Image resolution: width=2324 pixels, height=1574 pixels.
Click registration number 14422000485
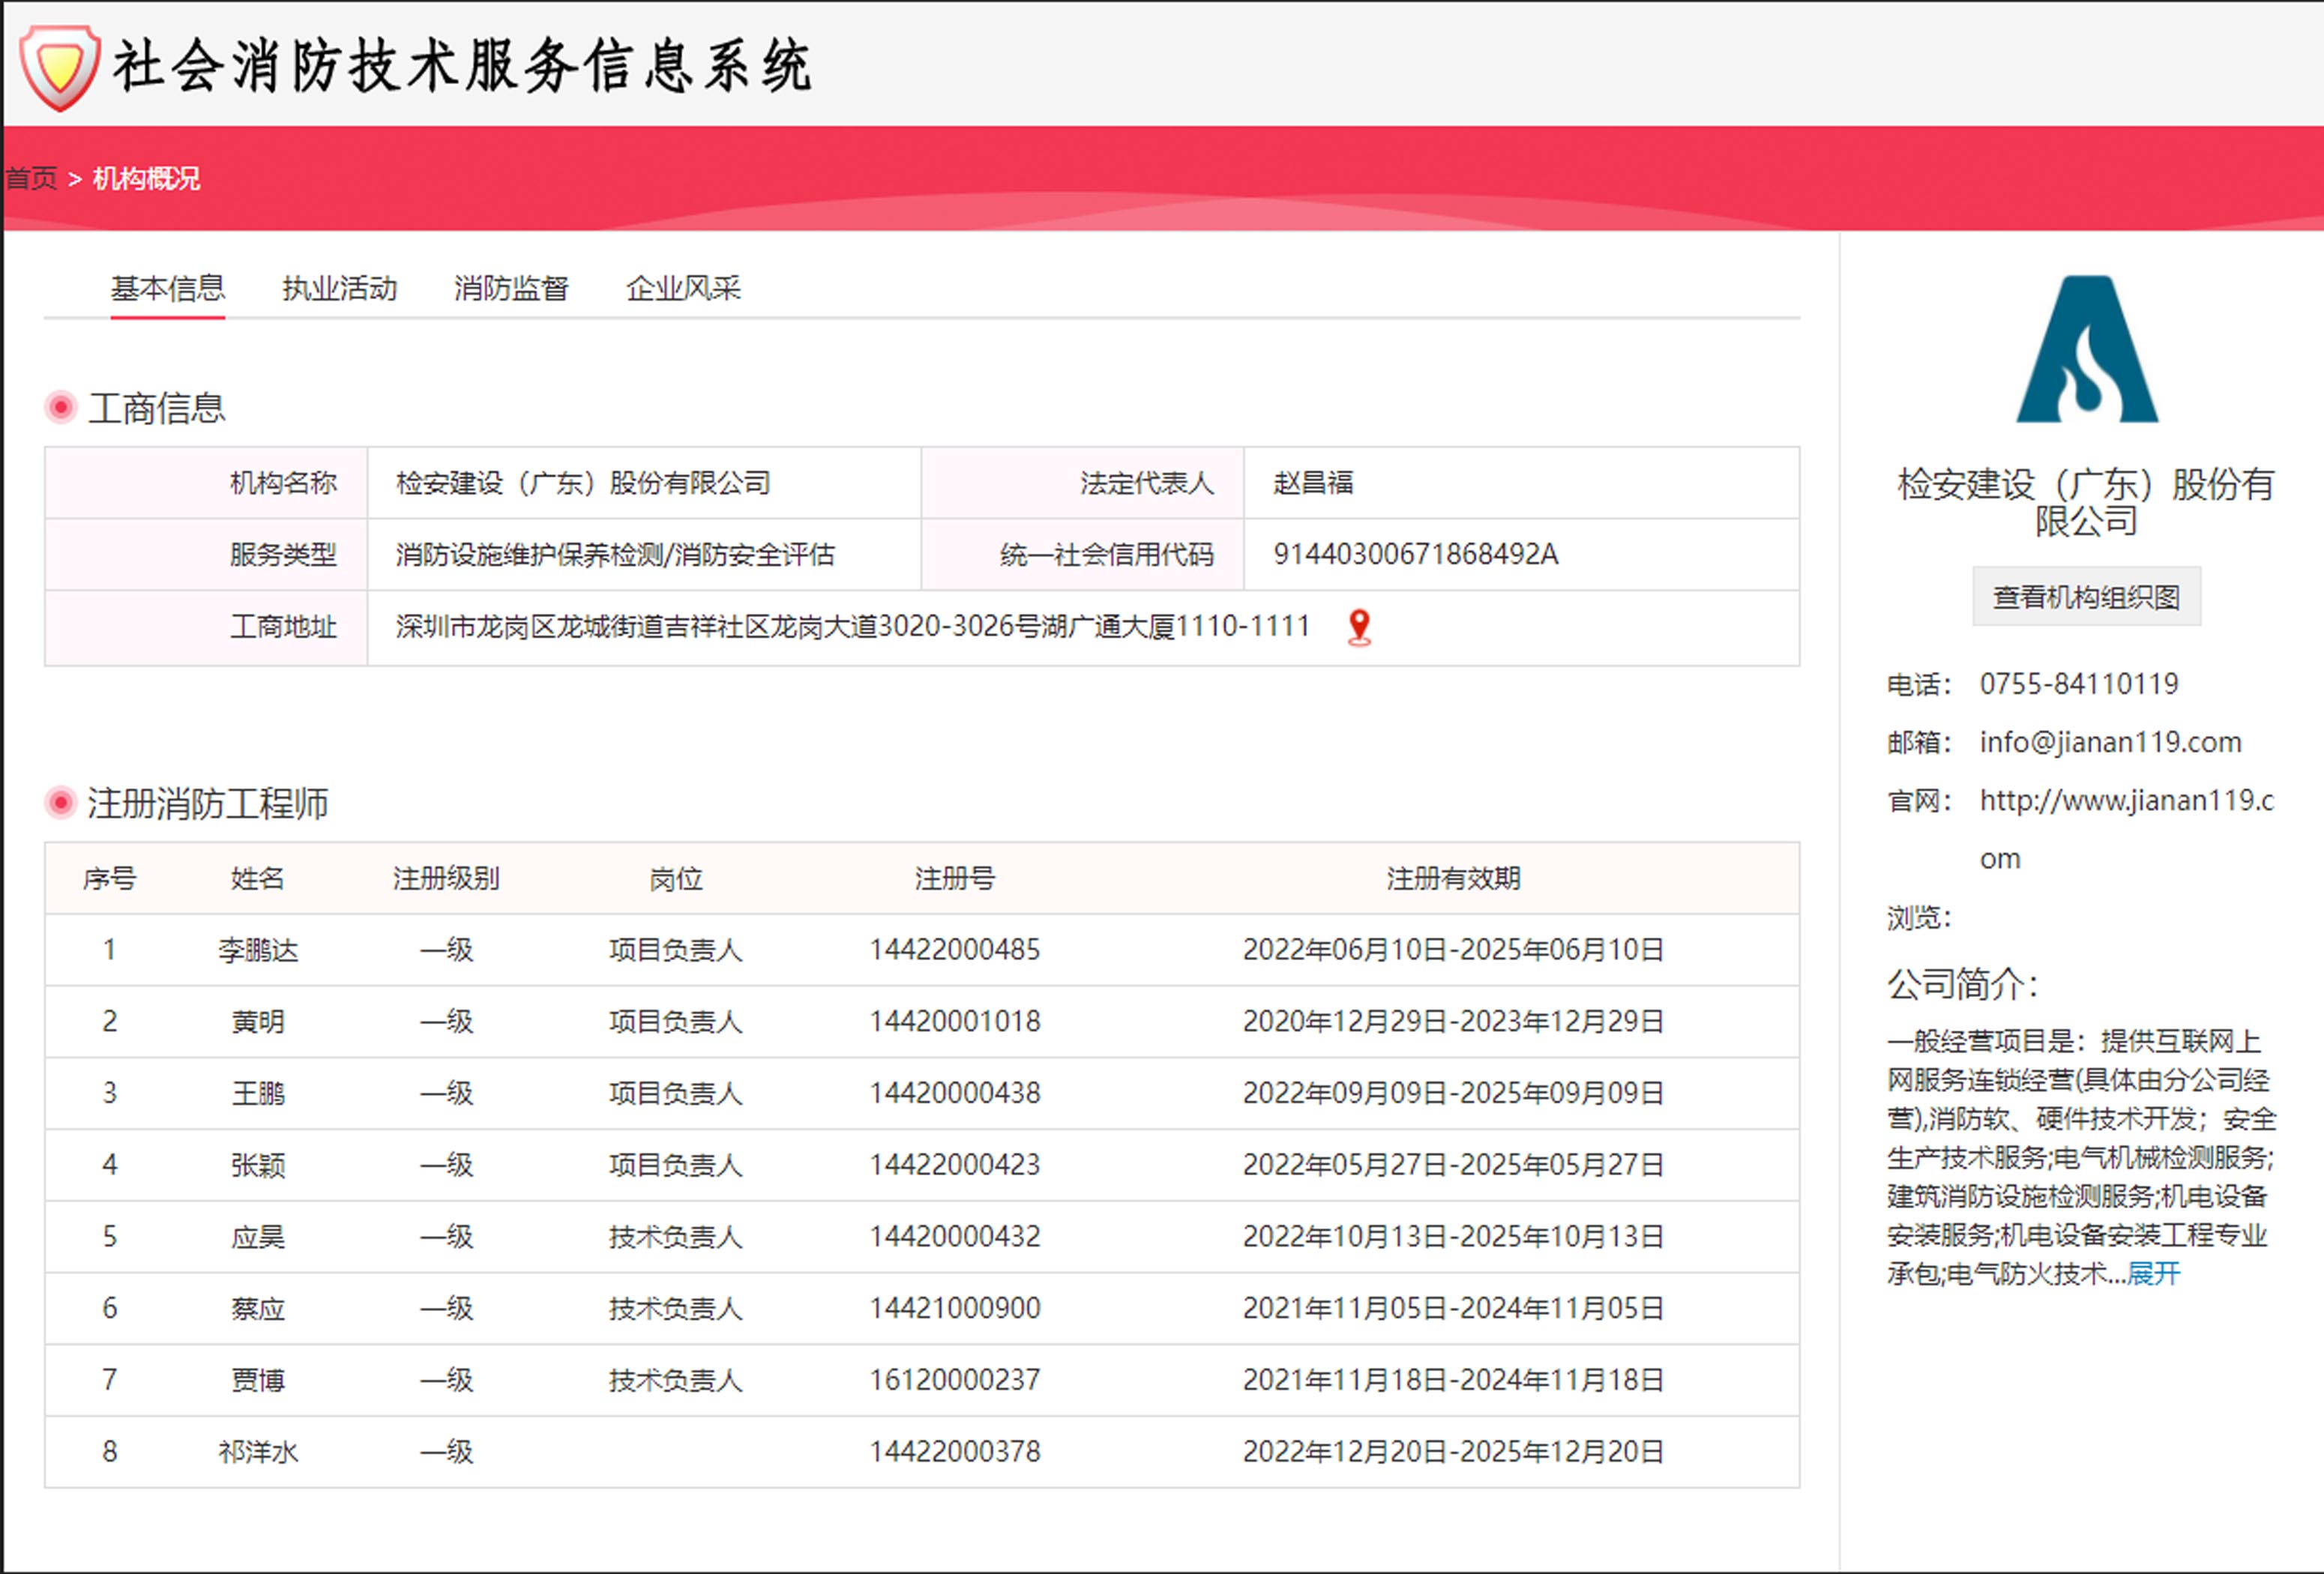[955, 950]
